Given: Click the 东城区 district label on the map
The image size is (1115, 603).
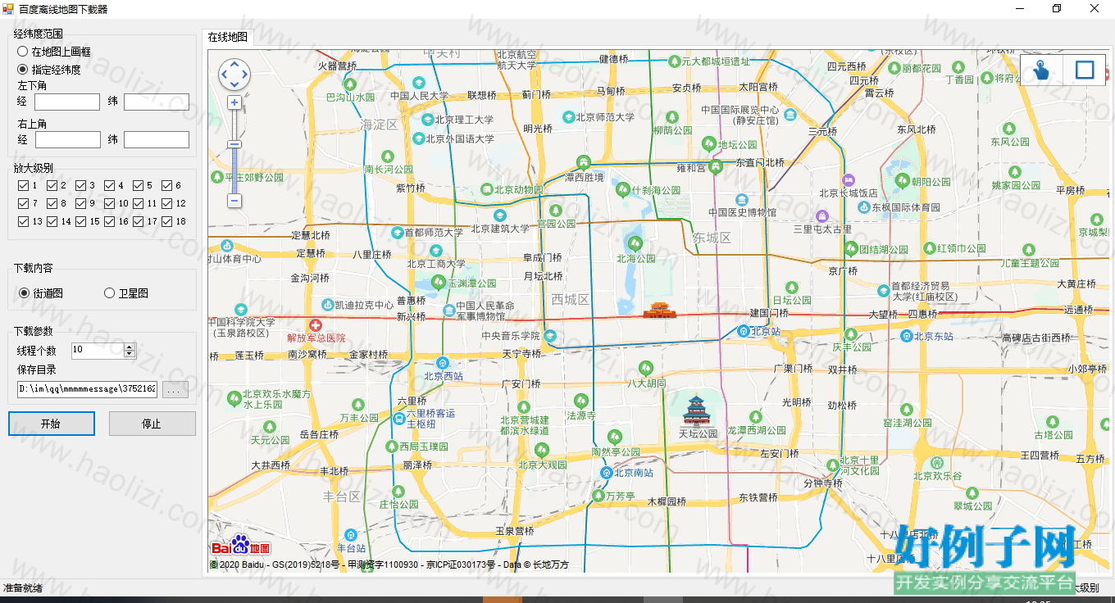Looking at the screenshot, I should pyautogui.click(x=712, y=238).
